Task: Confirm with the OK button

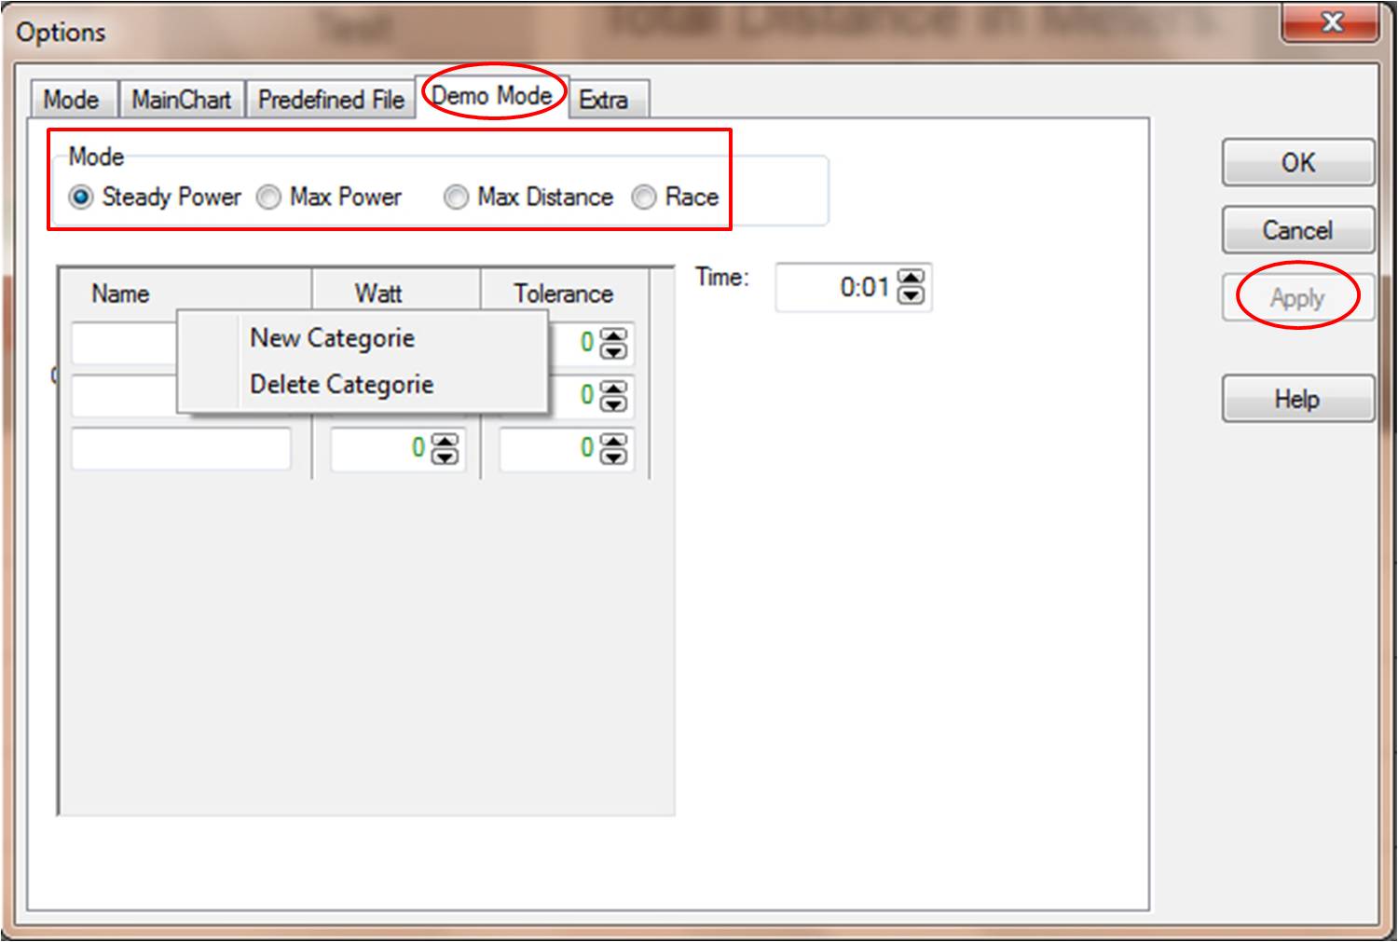Action: 1297,163
